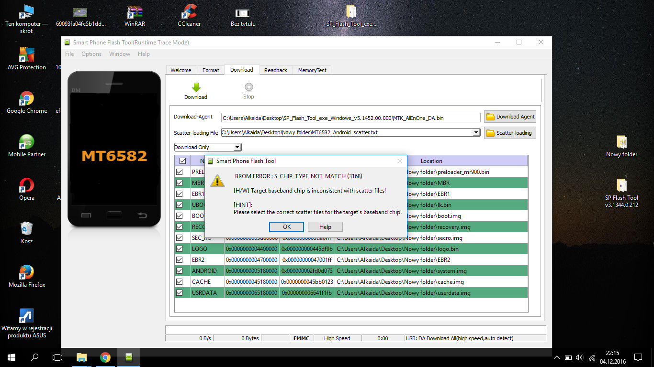Open the Windows Start menu
Viewport: 654px width, 367px height.
click(11, 357)
